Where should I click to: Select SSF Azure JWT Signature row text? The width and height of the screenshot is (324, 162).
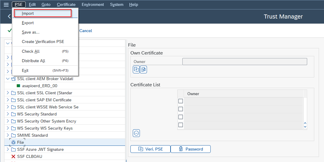40,149
